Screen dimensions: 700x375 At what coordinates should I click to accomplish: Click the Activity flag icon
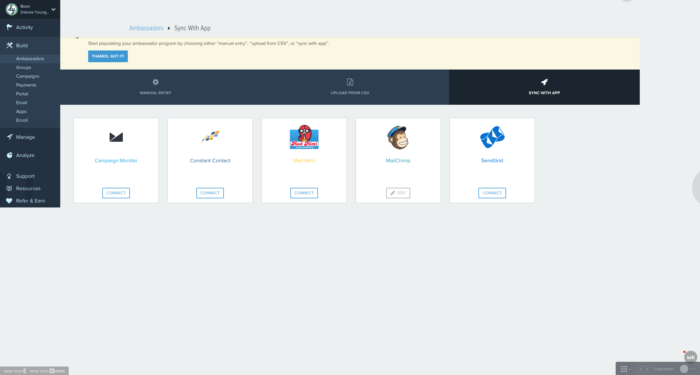(x=9, y=27)
